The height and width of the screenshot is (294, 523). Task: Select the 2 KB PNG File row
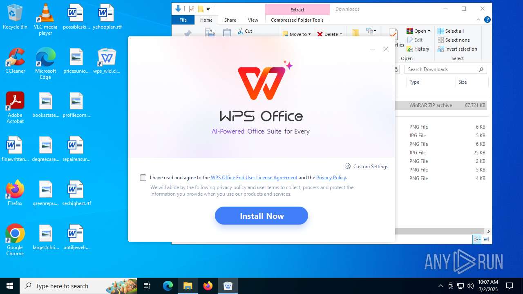click(441, 161)
